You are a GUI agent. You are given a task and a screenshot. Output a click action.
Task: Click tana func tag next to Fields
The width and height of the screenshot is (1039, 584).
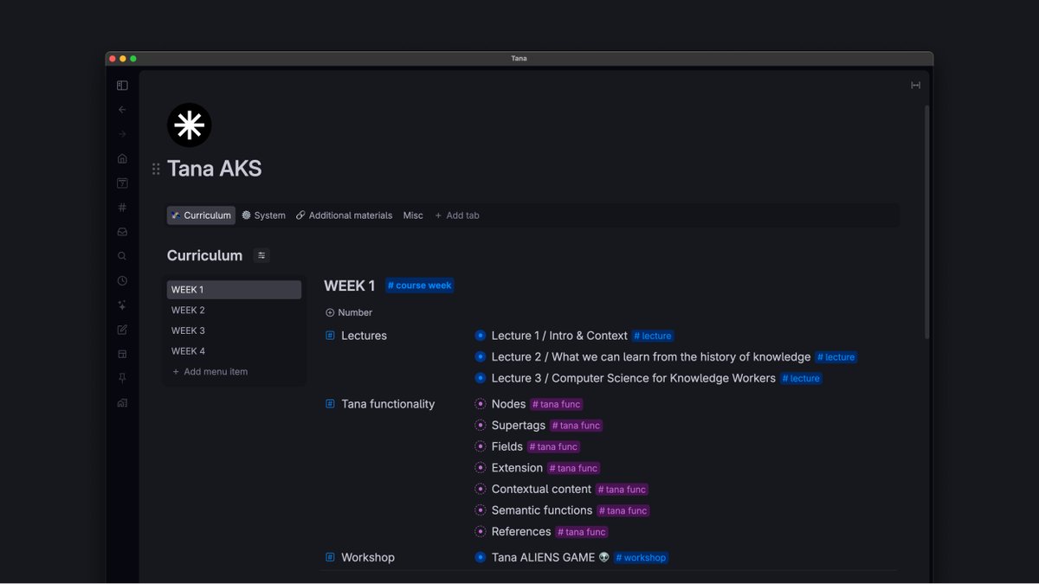point(553,446)
